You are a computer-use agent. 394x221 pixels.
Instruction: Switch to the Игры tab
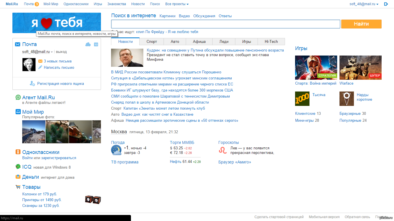point(246,41)
